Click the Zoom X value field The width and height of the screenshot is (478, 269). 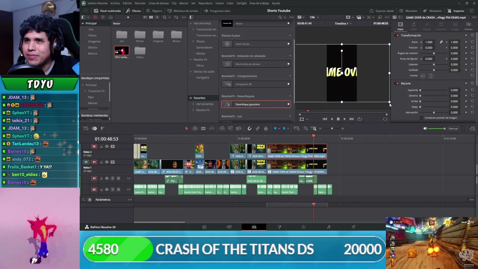click(x=429, y=42)
